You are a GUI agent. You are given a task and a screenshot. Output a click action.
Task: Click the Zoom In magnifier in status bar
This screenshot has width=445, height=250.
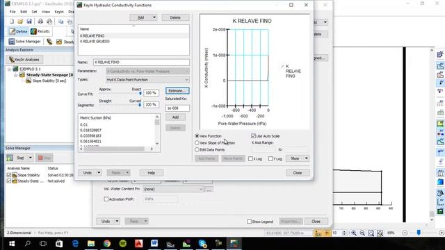tap(354, 233)
